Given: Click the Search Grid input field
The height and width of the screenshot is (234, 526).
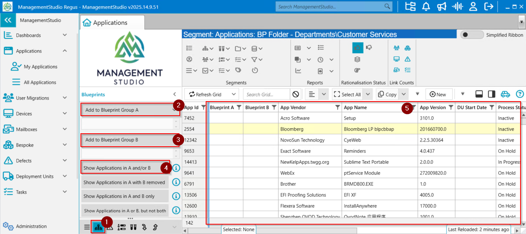Looking at the screenshot, I should click(x=267, y=94).
